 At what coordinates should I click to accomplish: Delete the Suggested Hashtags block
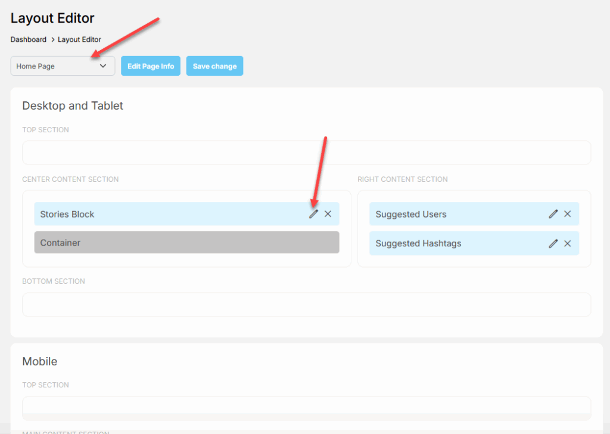pyautogui.click(x=568, y=243)
